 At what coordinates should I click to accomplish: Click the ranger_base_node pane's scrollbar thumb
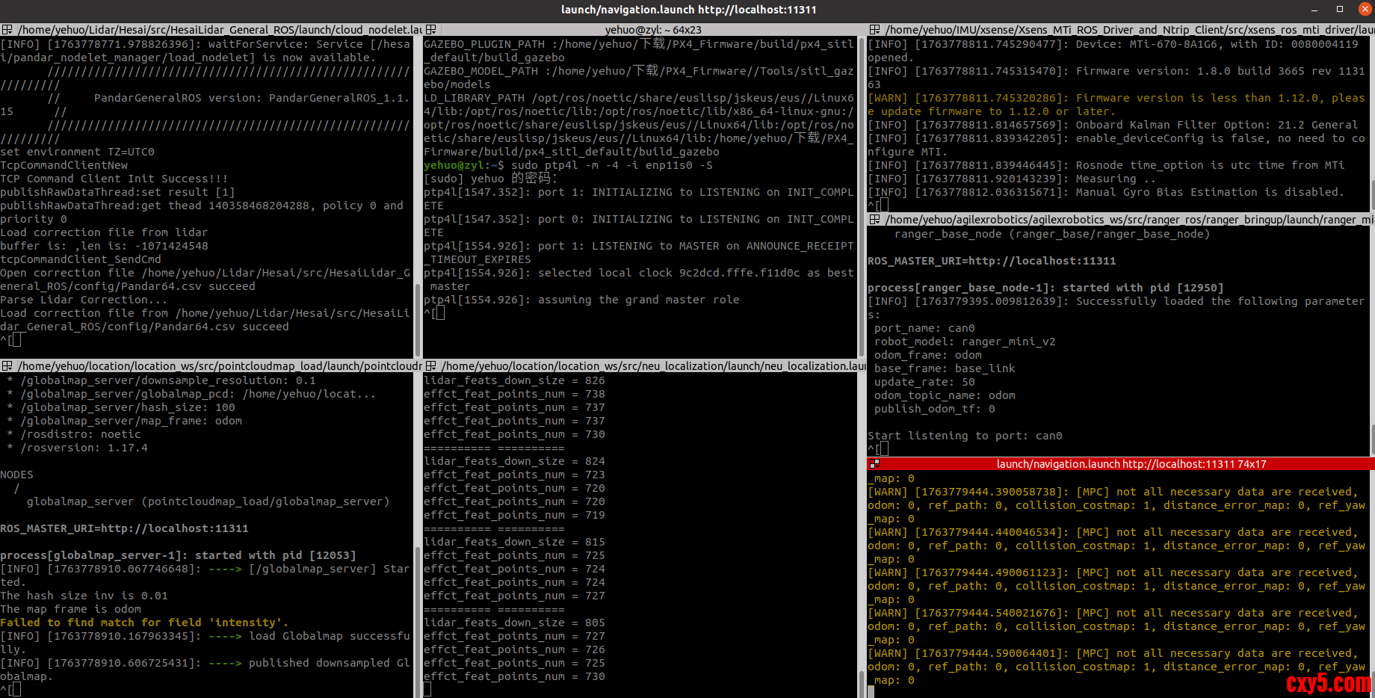point(1372,437)
